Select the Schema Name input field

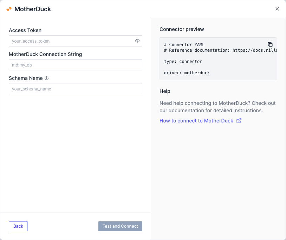(76, 89)
